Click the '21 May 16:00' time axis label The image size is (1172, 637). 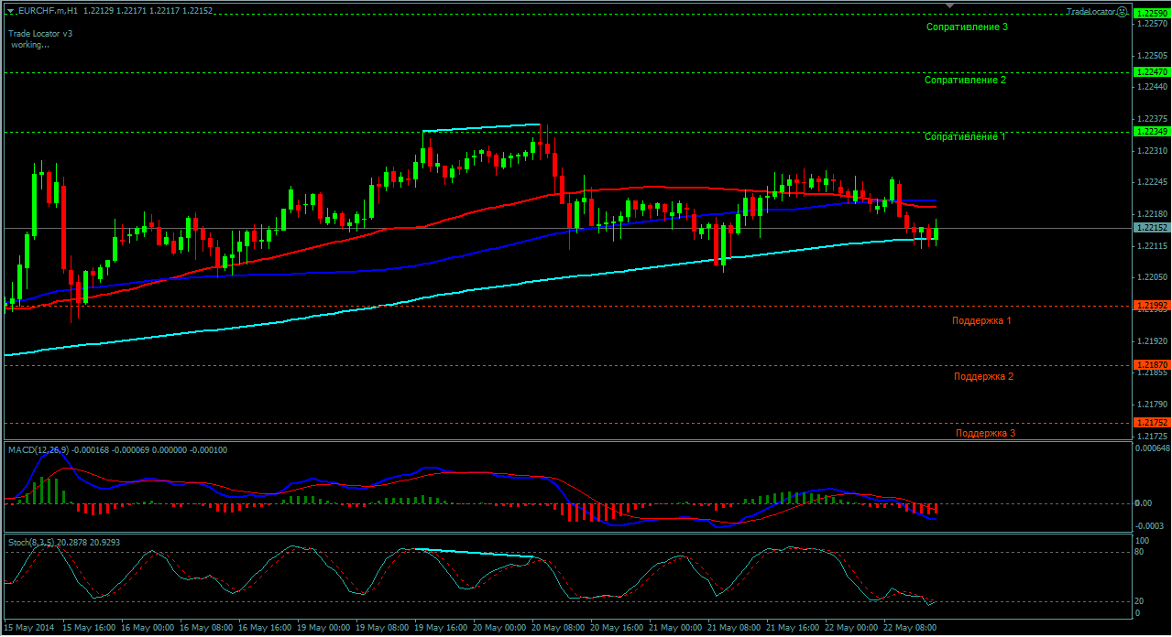792,629
